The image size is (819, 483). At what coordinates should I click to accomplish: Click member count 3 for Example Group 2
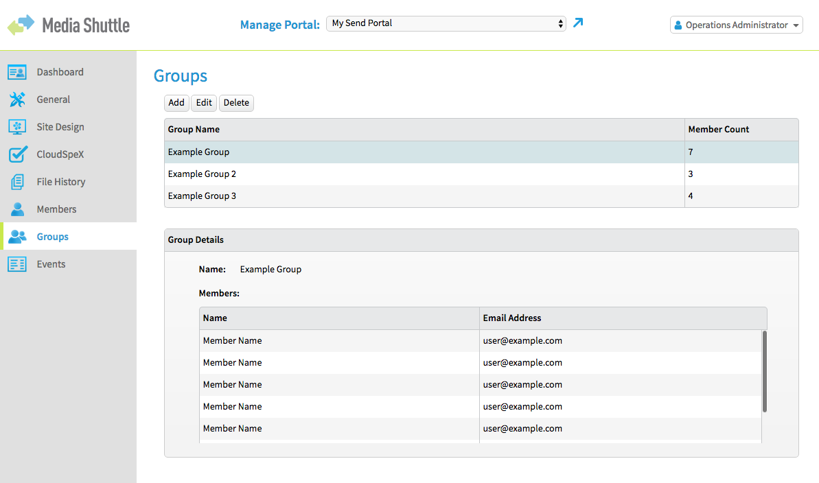click(x=691, y=174)
